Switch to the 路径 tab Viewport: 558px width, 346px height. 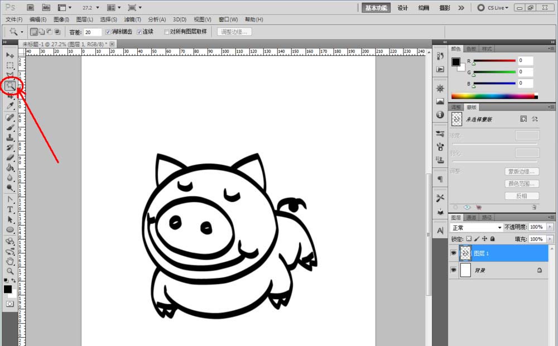[487, 218]
